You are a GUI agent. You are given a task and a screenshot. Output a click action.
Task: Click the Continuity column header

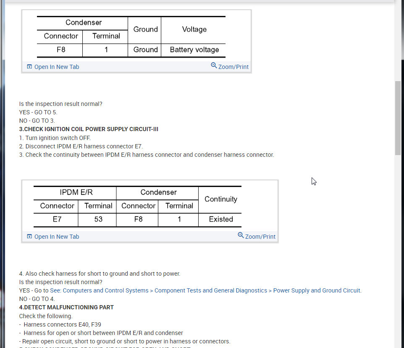(221, 199)
